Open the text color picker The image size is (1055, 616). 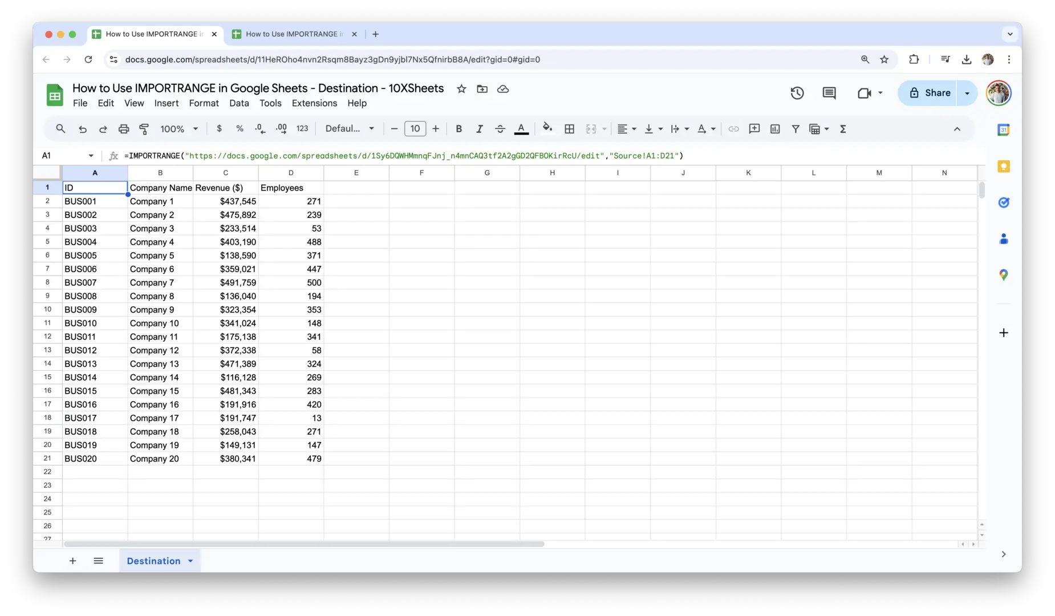point(521,129)
